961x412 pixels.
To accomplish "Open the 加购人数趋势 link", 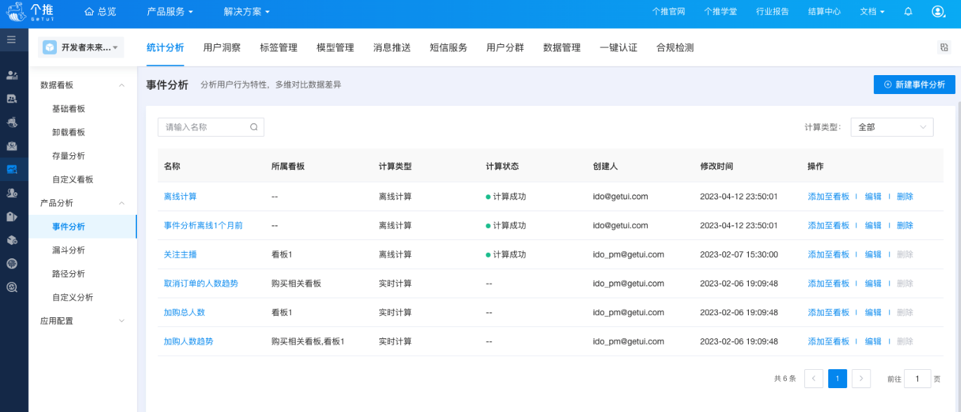I will tap(188, 341).
